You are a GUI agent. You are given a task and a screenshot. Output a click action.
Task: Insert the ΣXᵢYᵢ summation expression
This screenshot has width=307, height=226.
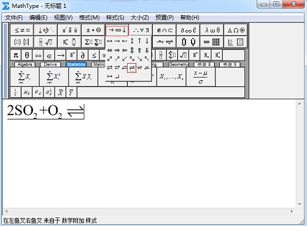[x=83, y=77]
